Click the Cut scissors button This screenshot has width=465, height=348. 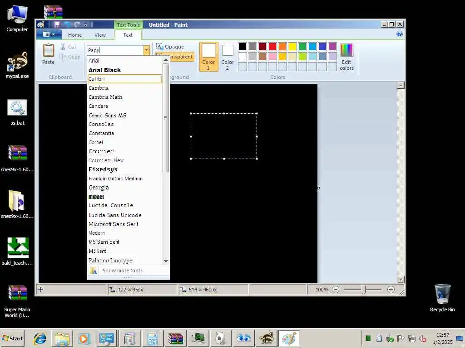(69, 47)
